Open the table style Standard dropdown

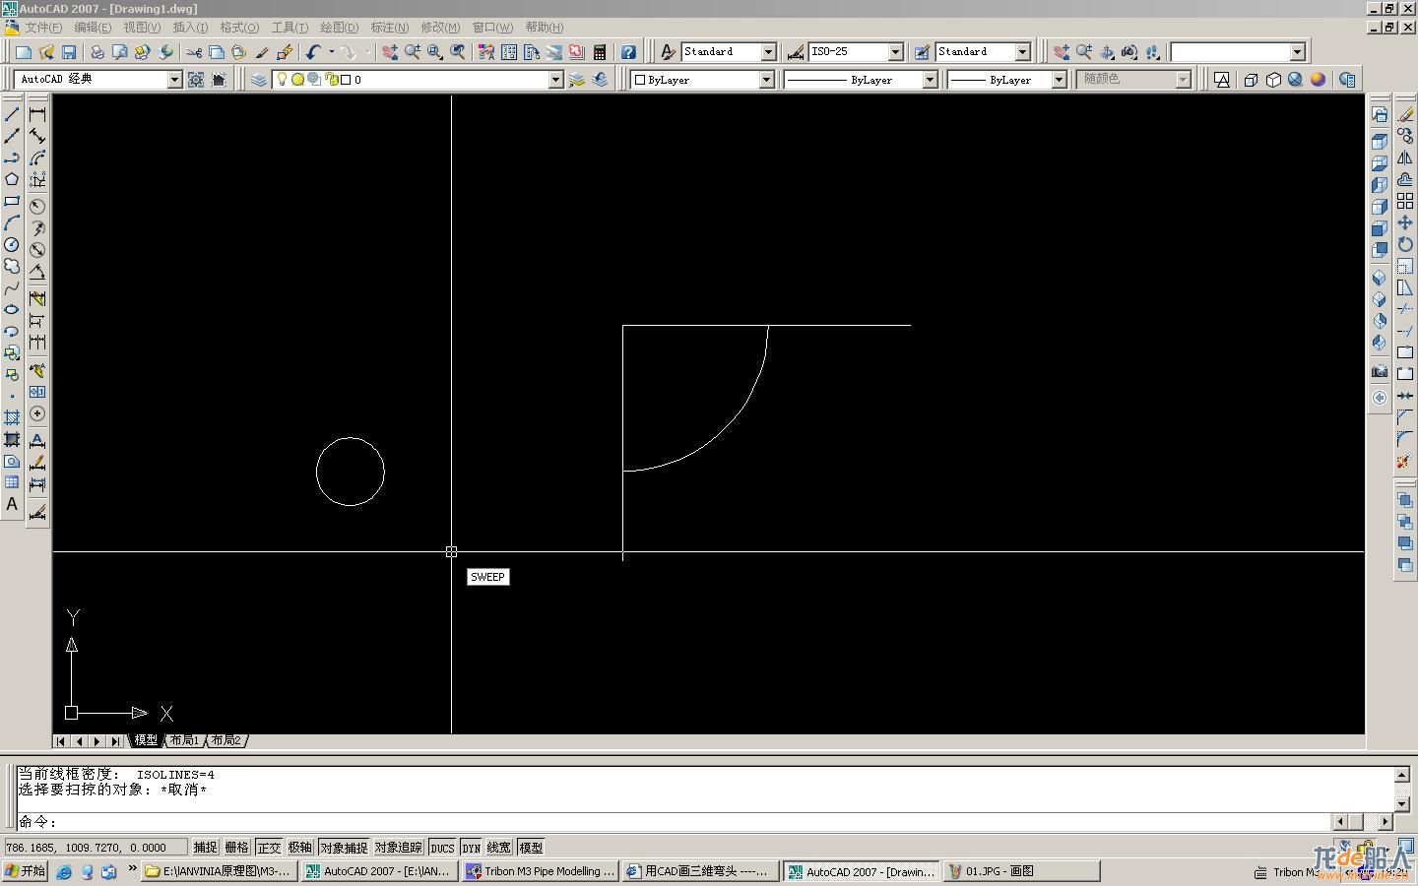1023,52
